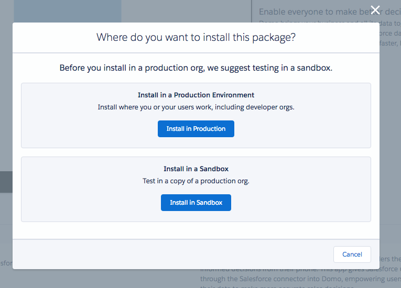
Task: Click the dark gray bar at dialog's left edge
Action: pos(6,182)
